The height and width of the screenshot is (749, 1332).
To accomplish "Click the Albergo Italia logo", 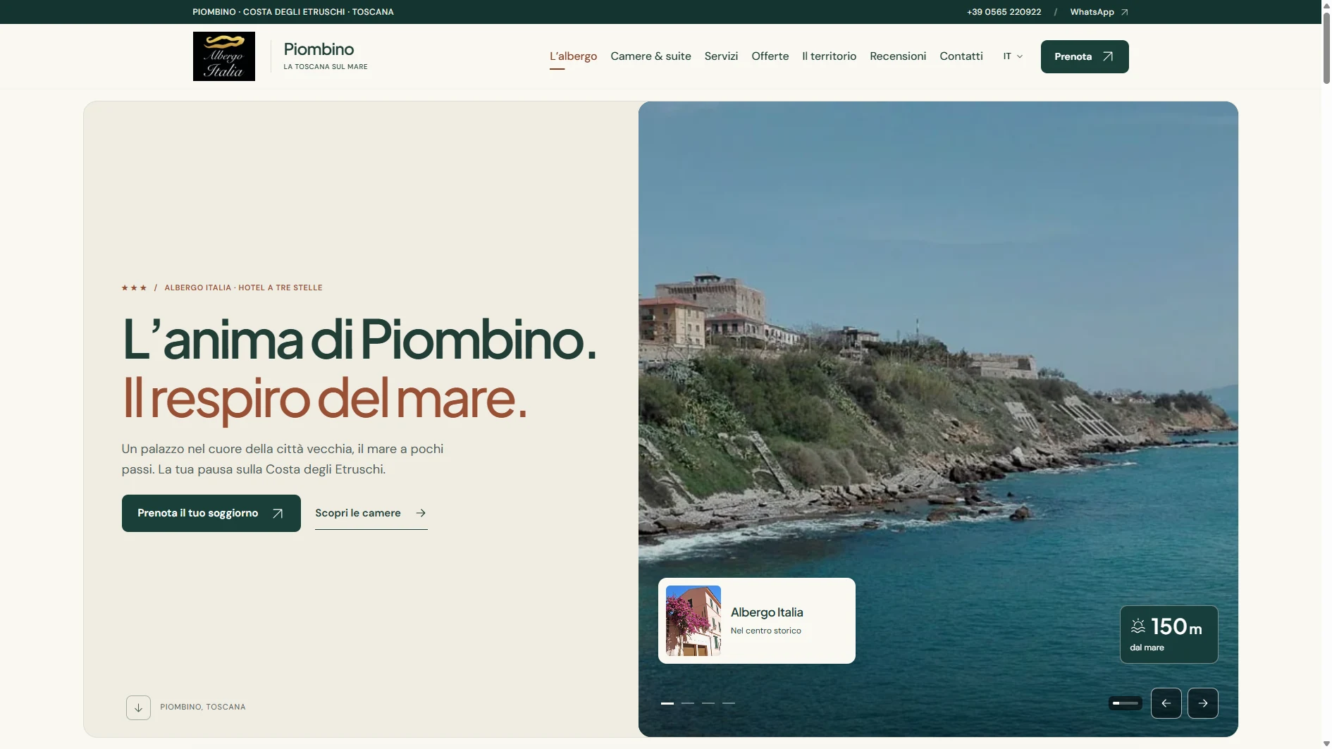I will pos(224,56).
